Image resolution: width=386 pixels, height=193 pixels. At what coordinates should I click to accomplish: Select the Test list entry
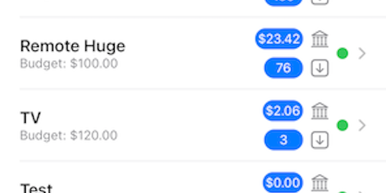pyautogui.click(x=36, y=188)
